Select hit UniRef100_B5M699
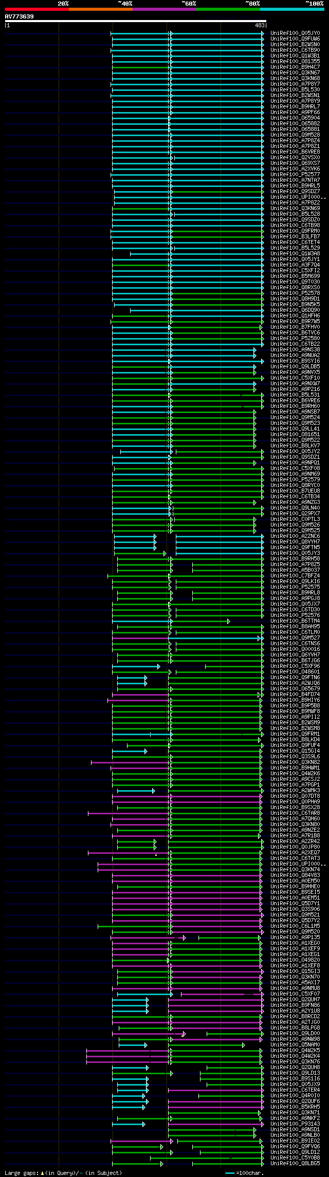This screenshot has height=1177, width=329. click(295, 276)
